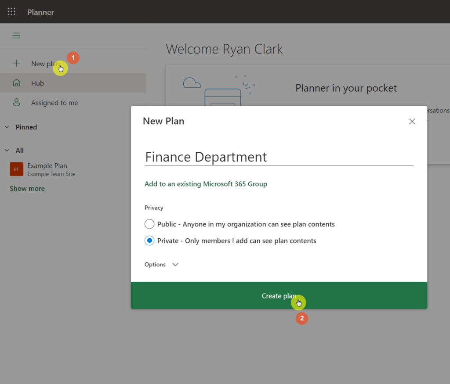Select the Public privacy radio button
The image size is (450, 384).
point(149,224)
